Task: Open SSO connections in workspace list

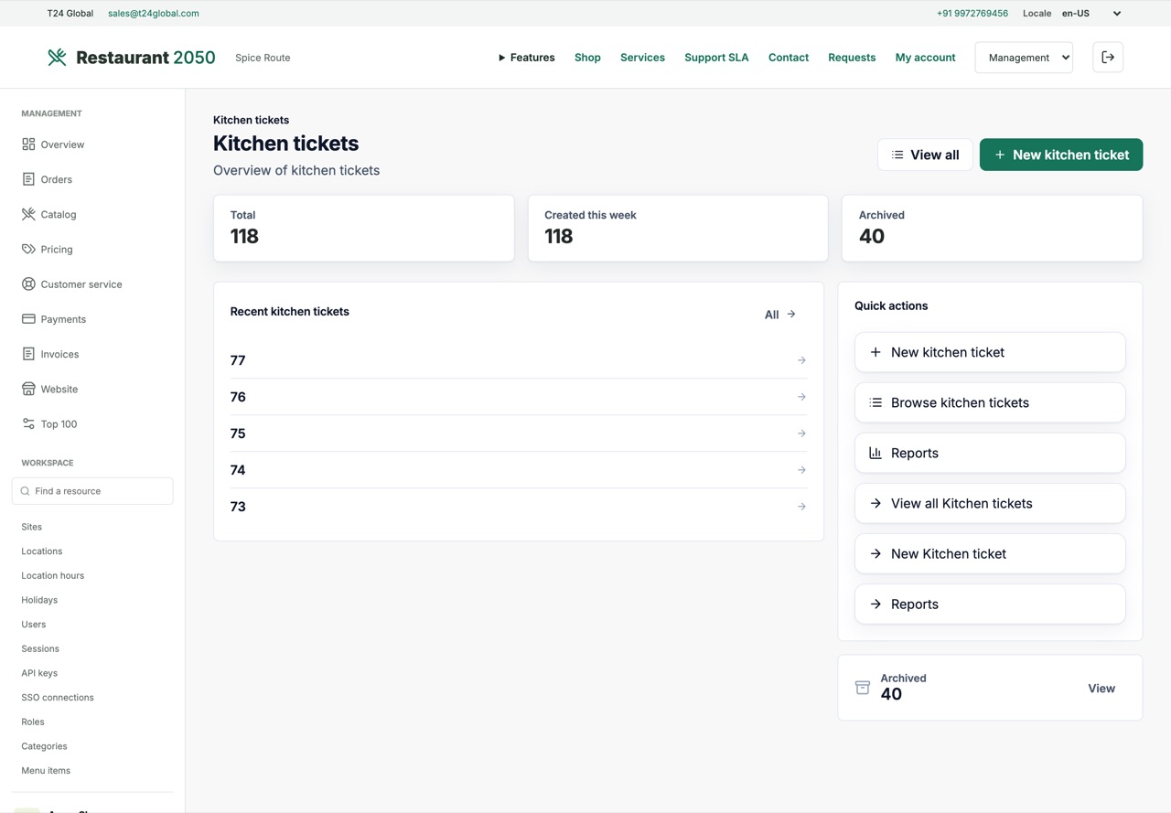Action: [58, 697]
